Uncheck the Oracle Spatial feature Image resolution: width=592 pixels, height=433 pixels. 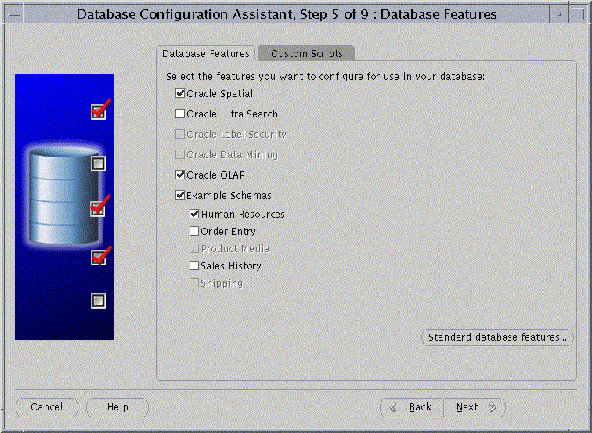pos(180,94)
